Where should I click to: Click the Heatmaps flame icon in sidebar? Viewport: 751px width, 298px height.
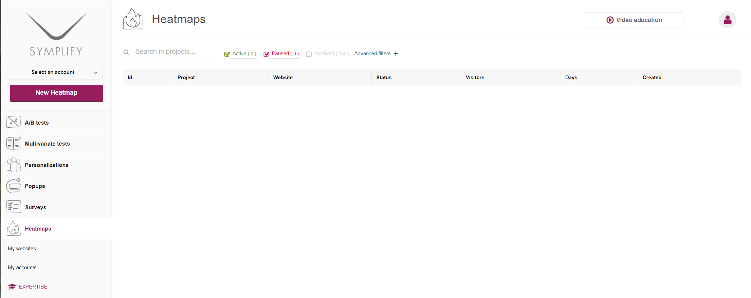(14, 228)
